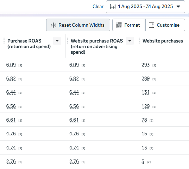
Task: Click the Website purchase ROAS column header
Action: point(97,46)
